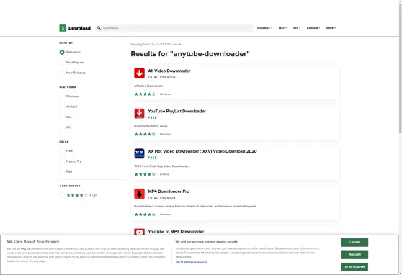Expand the More dropdown in header
Image resolution: width=402 pixels, height=275 pixels.
click(331, 28)
